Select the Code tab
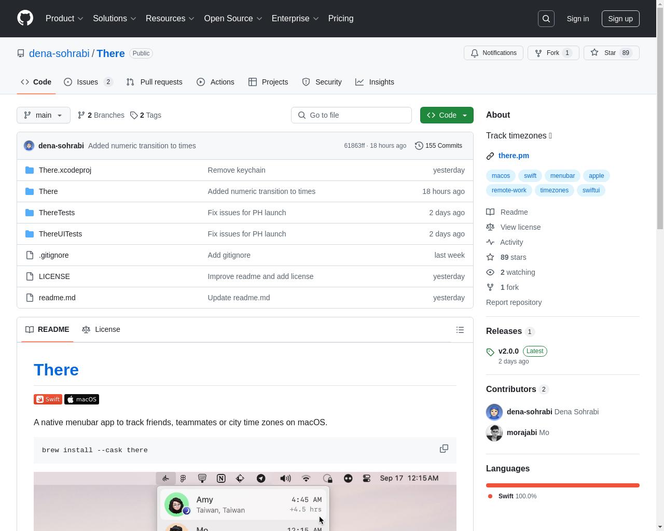The image size is (664, 531). (x=36, y=82)
